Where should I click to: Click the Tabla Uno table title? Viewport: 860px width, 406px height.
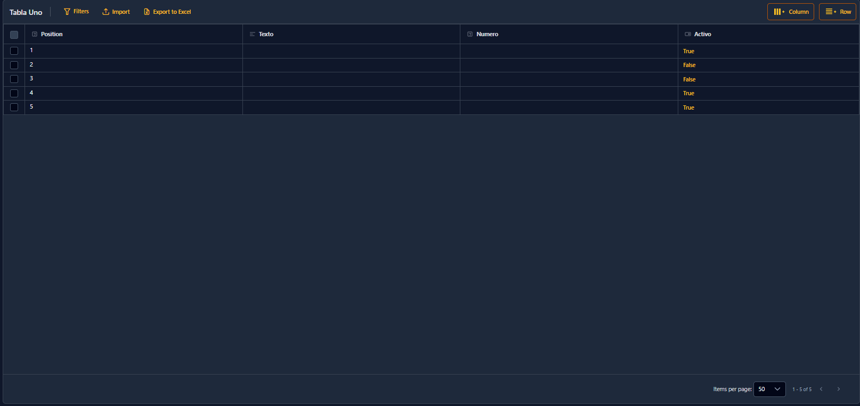(26, 12)
